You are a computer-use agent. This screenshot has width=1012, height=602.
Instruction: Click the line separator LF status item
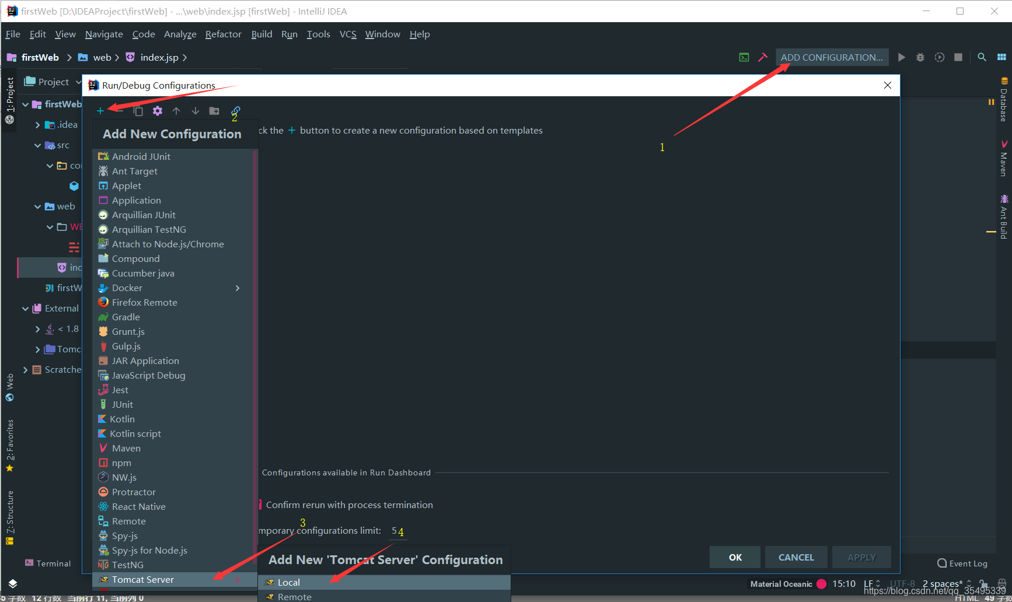(872, 583)
